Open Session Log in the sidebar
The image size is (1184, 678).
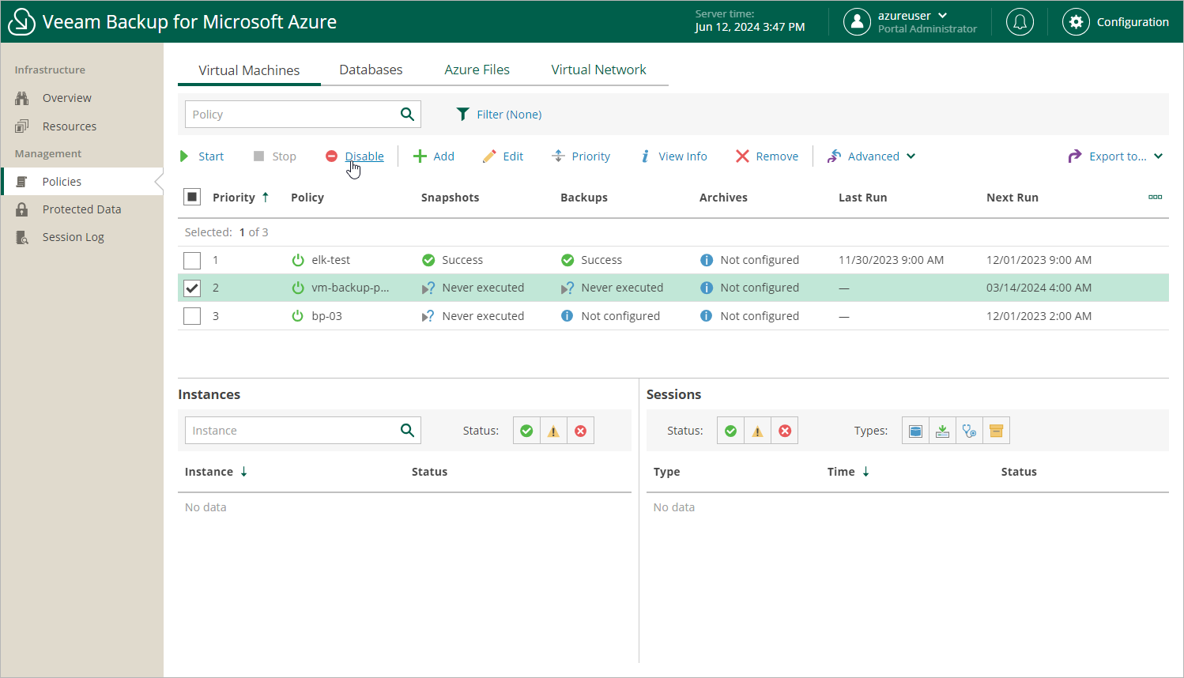coord(73,237)
